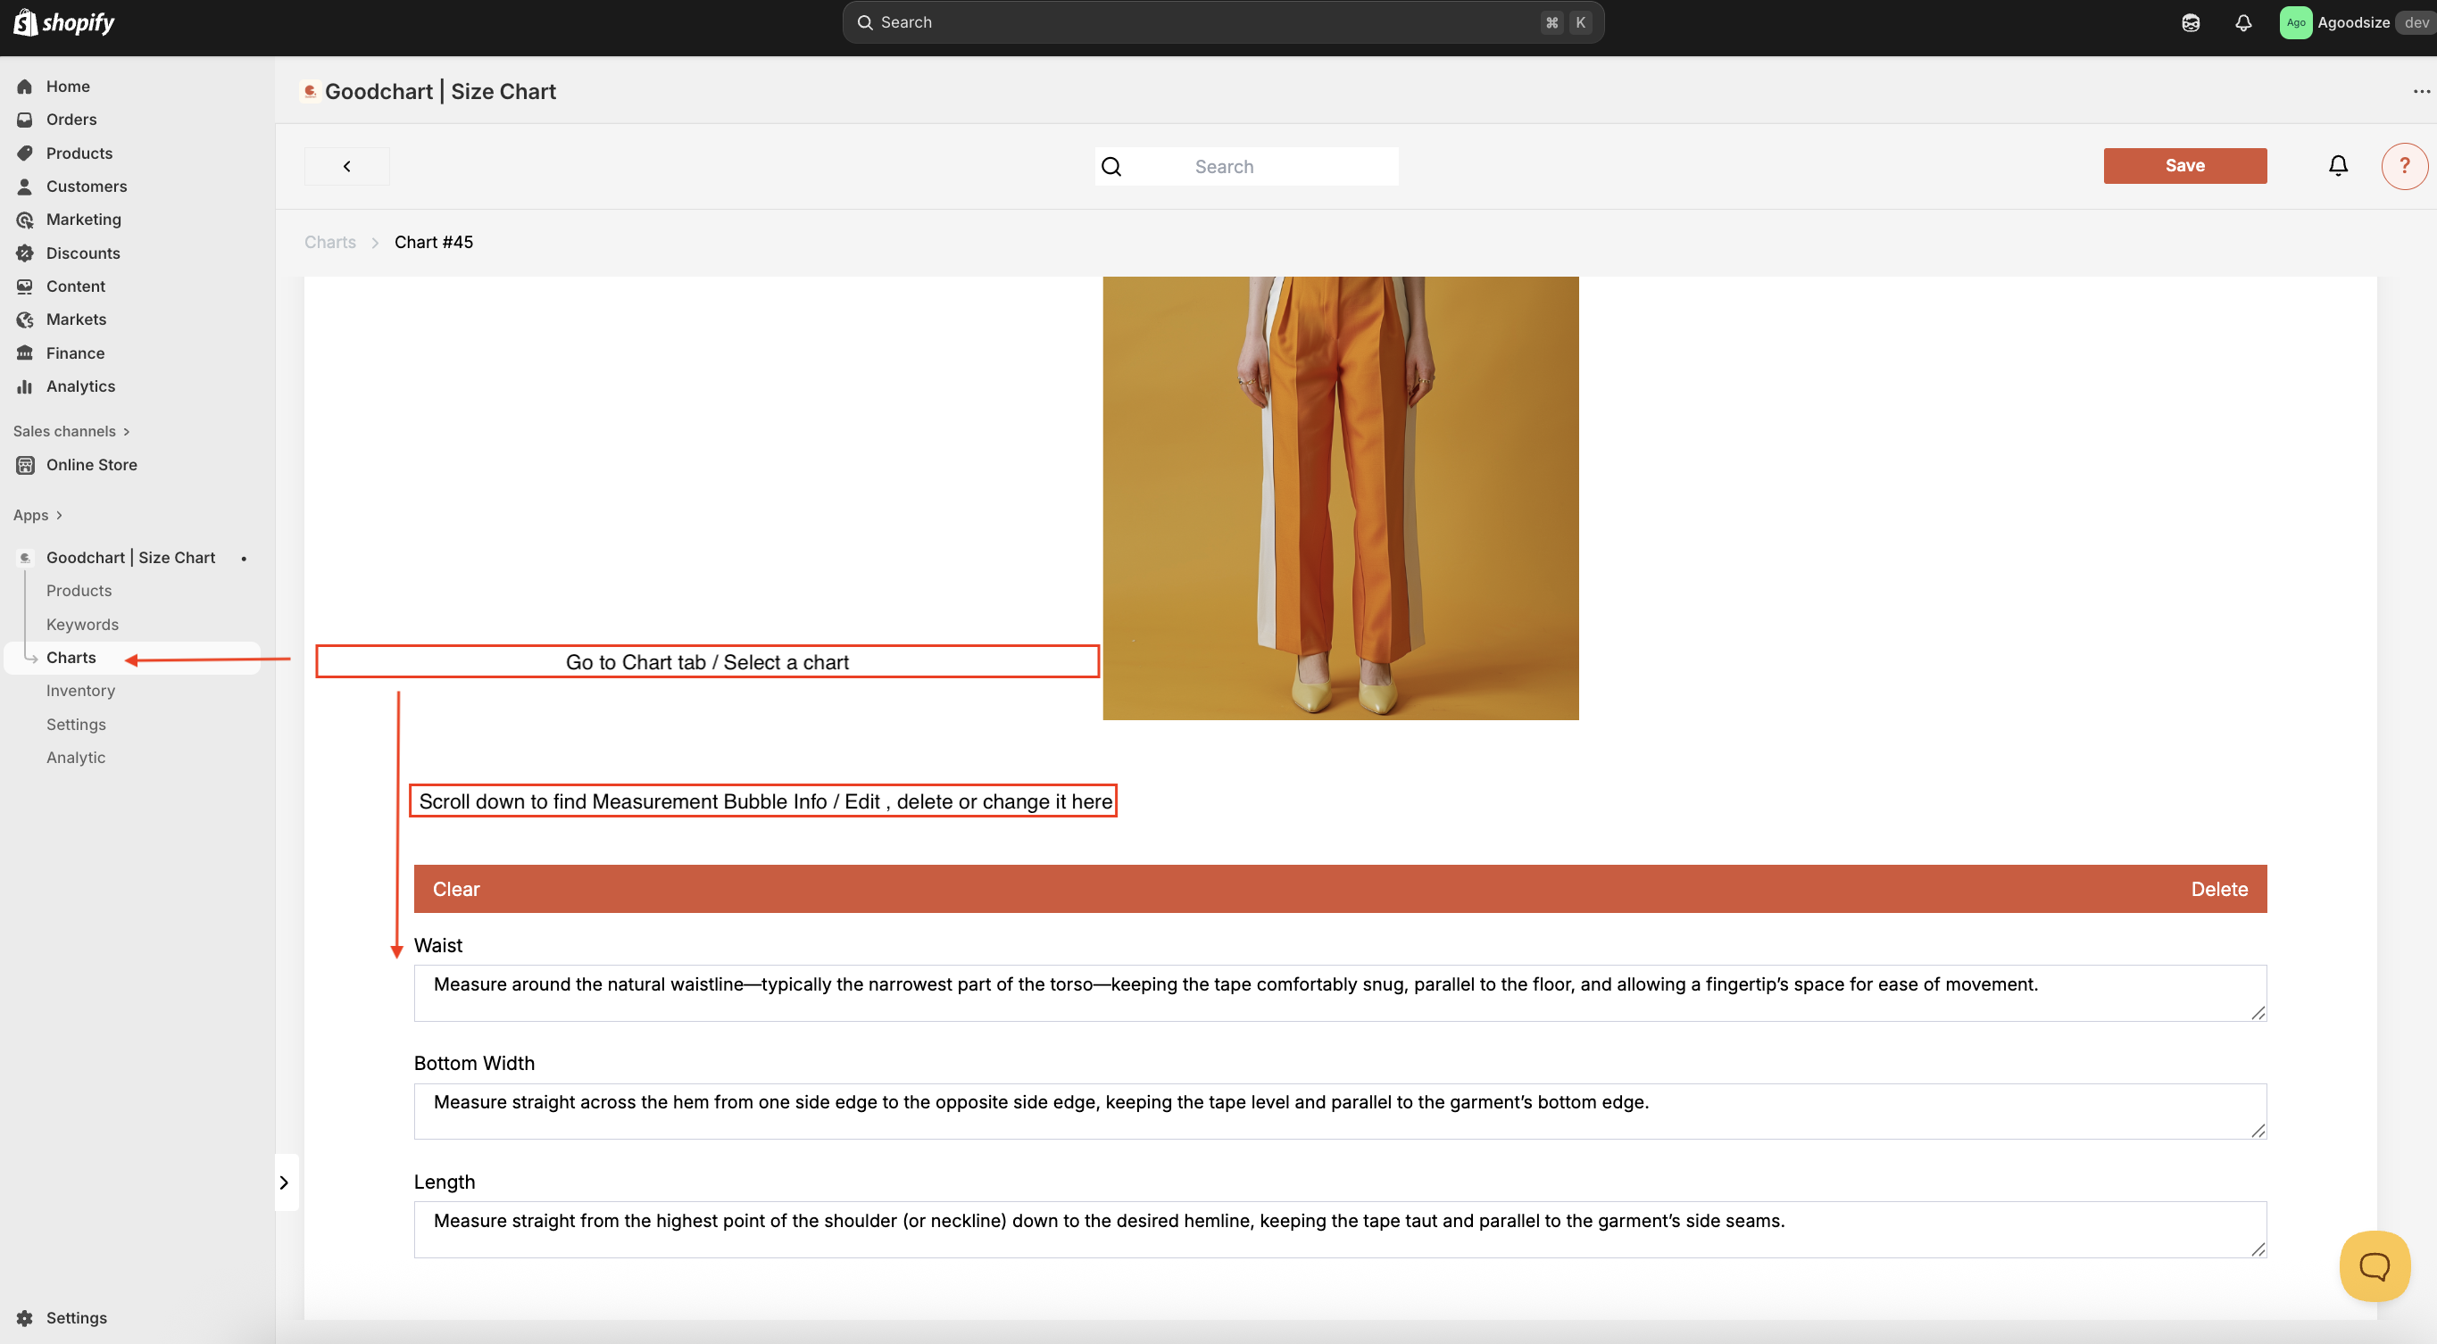The image size is (2437, 1344).
Task: Open the Inventory menu under Goodchart
Action: (x=80, y=691)
